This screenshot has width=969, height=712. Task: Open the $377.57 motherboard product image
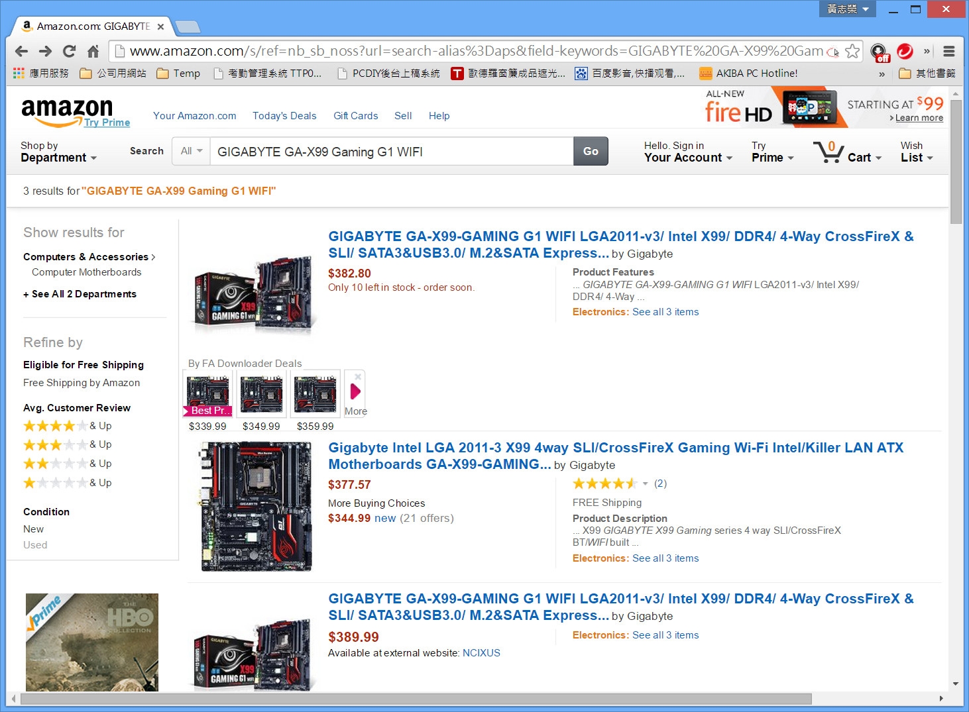(256, 506)
